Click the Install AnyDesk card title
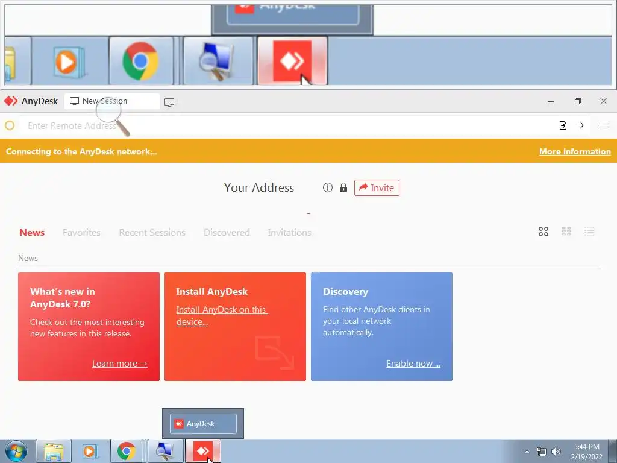617x463 pixels. pos(211,292)
